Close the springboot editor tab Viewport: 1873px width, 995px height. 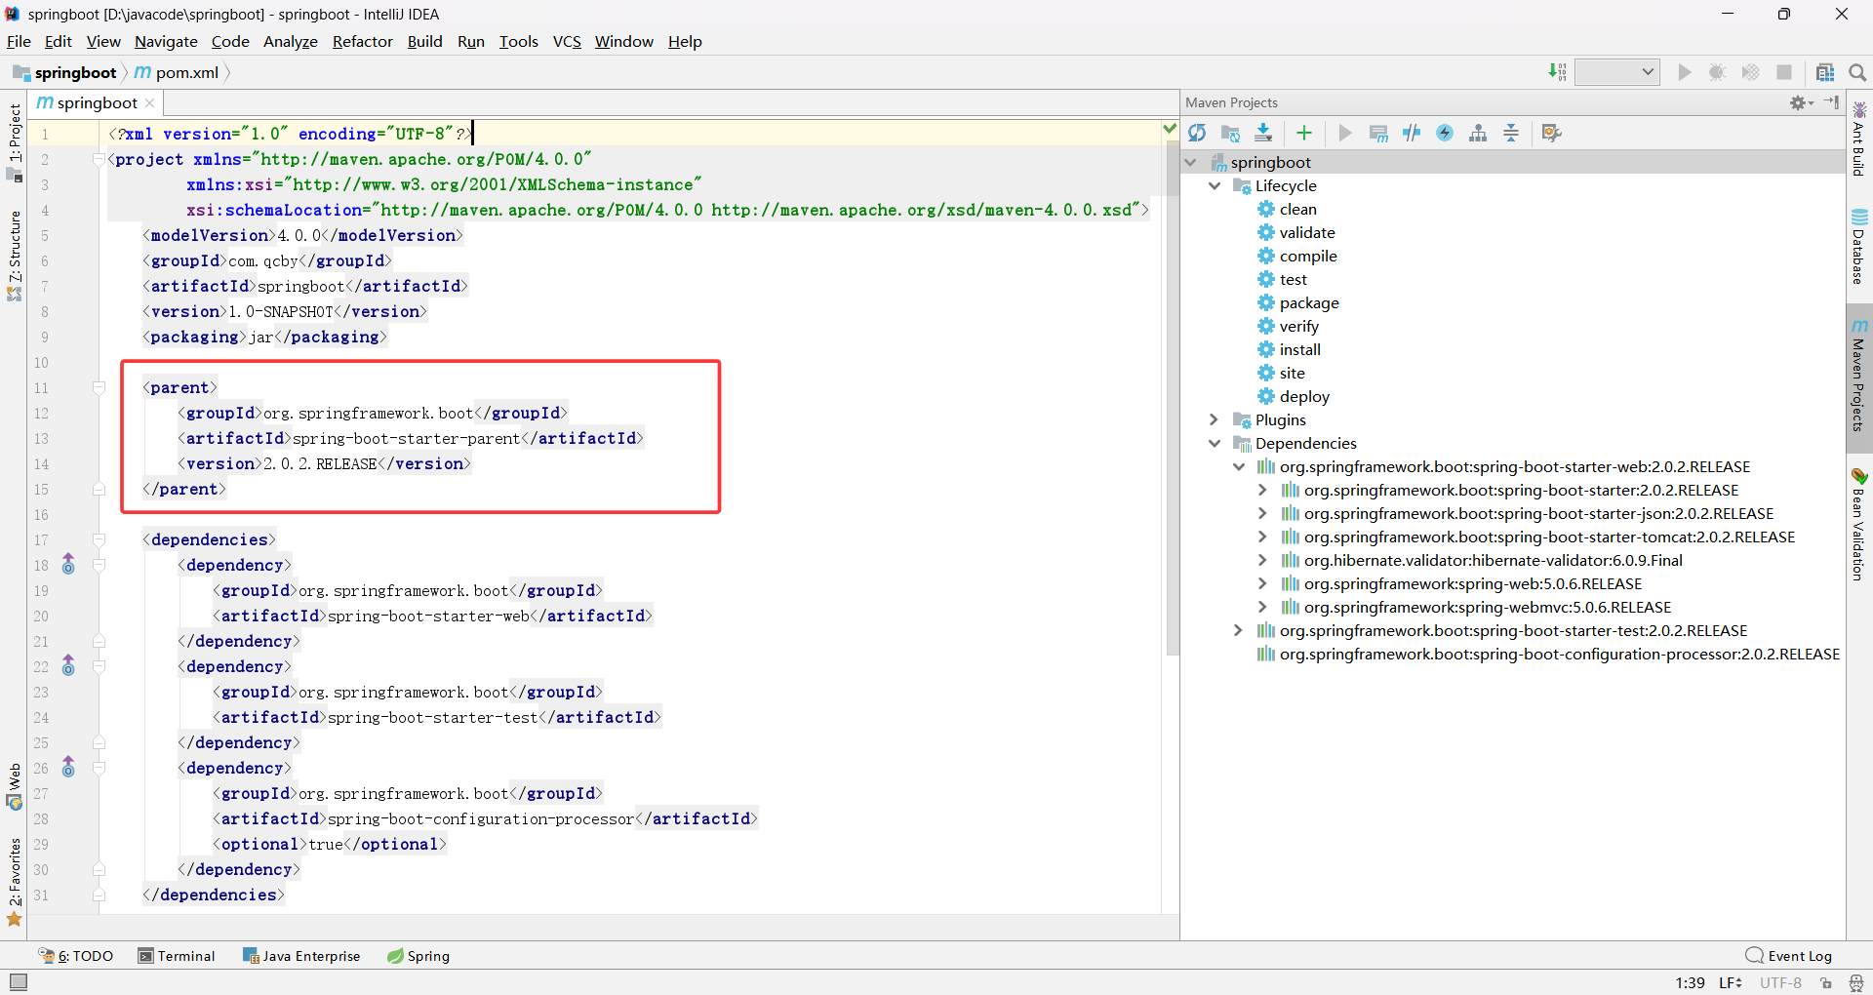coord(150,103)
